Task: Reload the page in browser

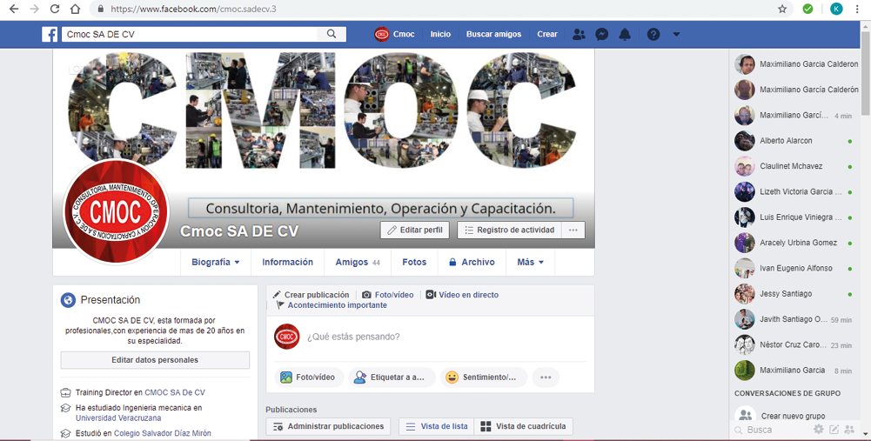Action: (x=55, y=9)
